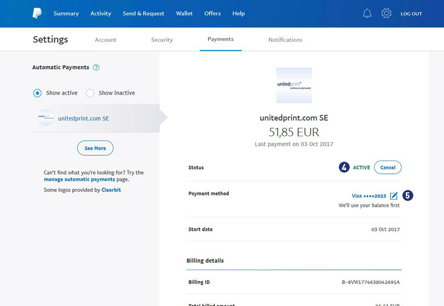
Task: Open Send & Request in the top navigation
Action: 143,13
